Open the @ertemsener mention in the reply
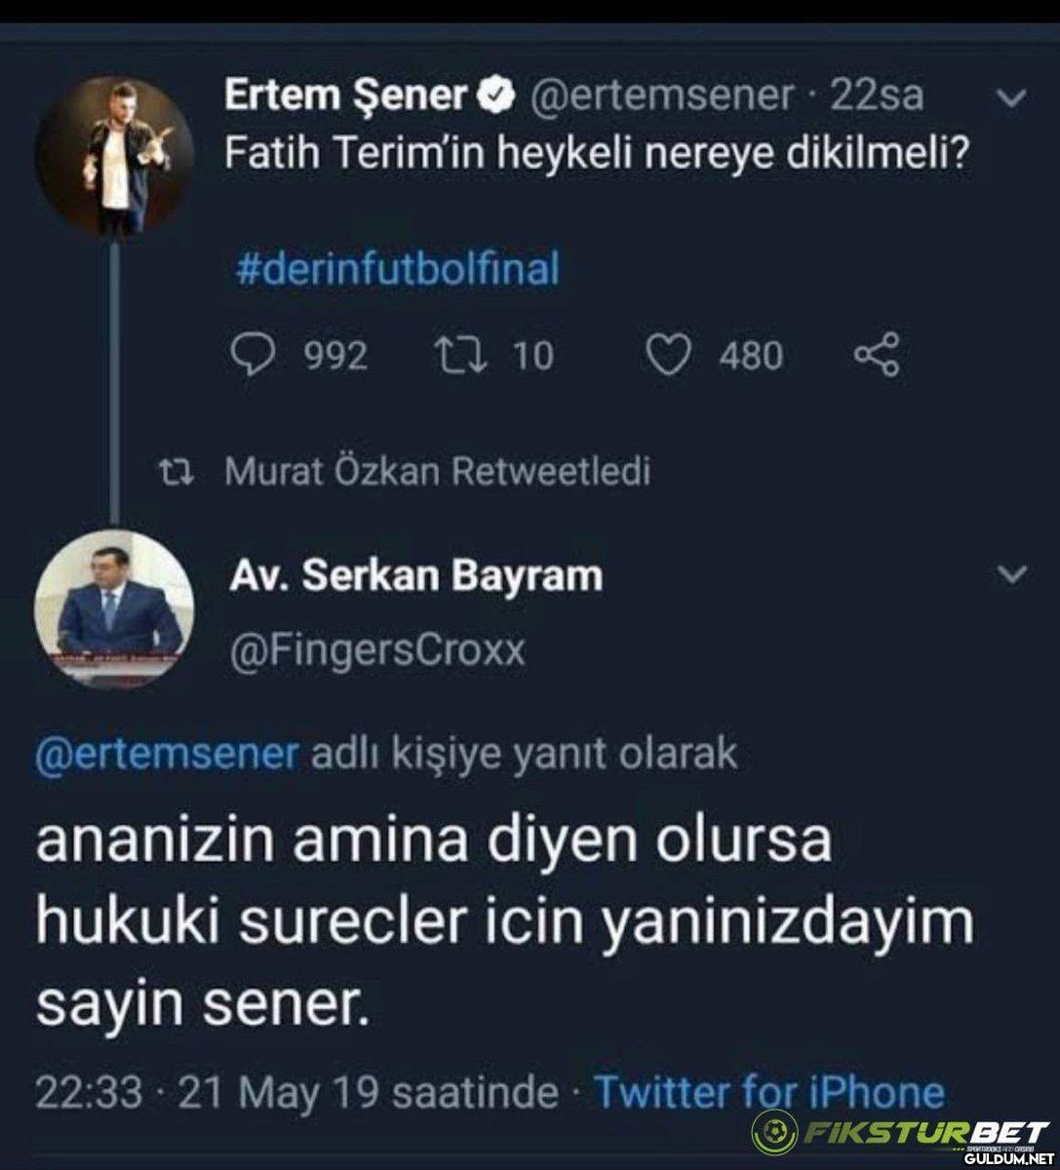 [166, 754]
